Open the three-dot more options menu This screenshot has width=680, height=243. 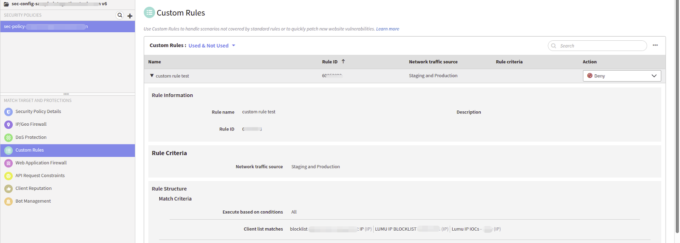coord(655,45)
